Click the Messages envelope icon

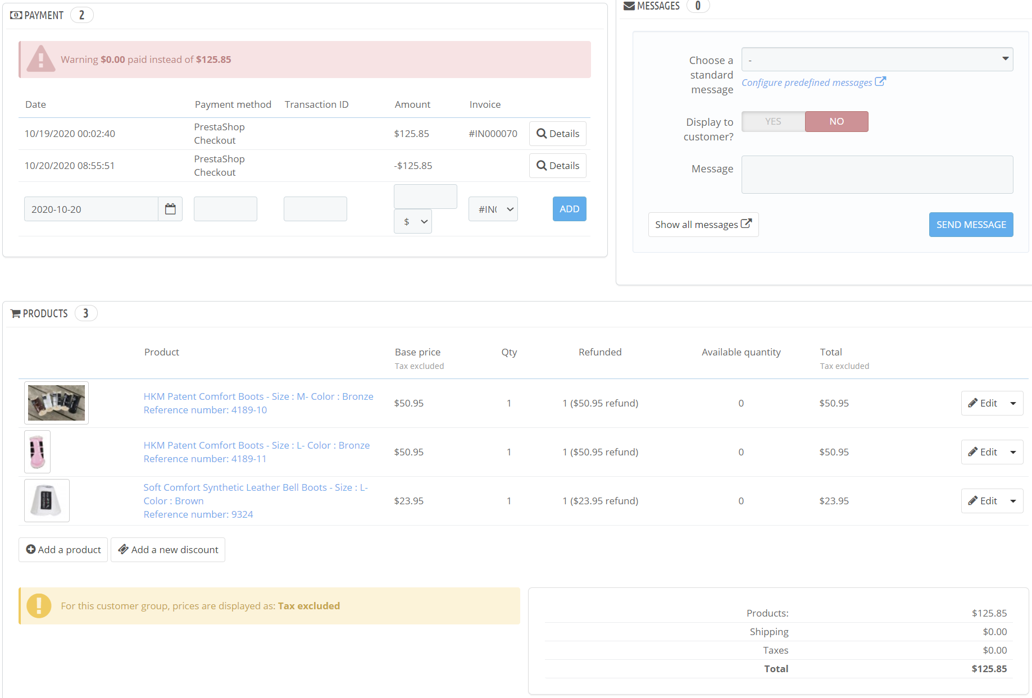(629, 6)
